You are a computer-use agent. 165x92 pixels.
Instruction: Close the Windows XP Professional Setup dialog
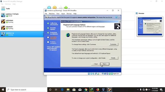coord(120,21)
